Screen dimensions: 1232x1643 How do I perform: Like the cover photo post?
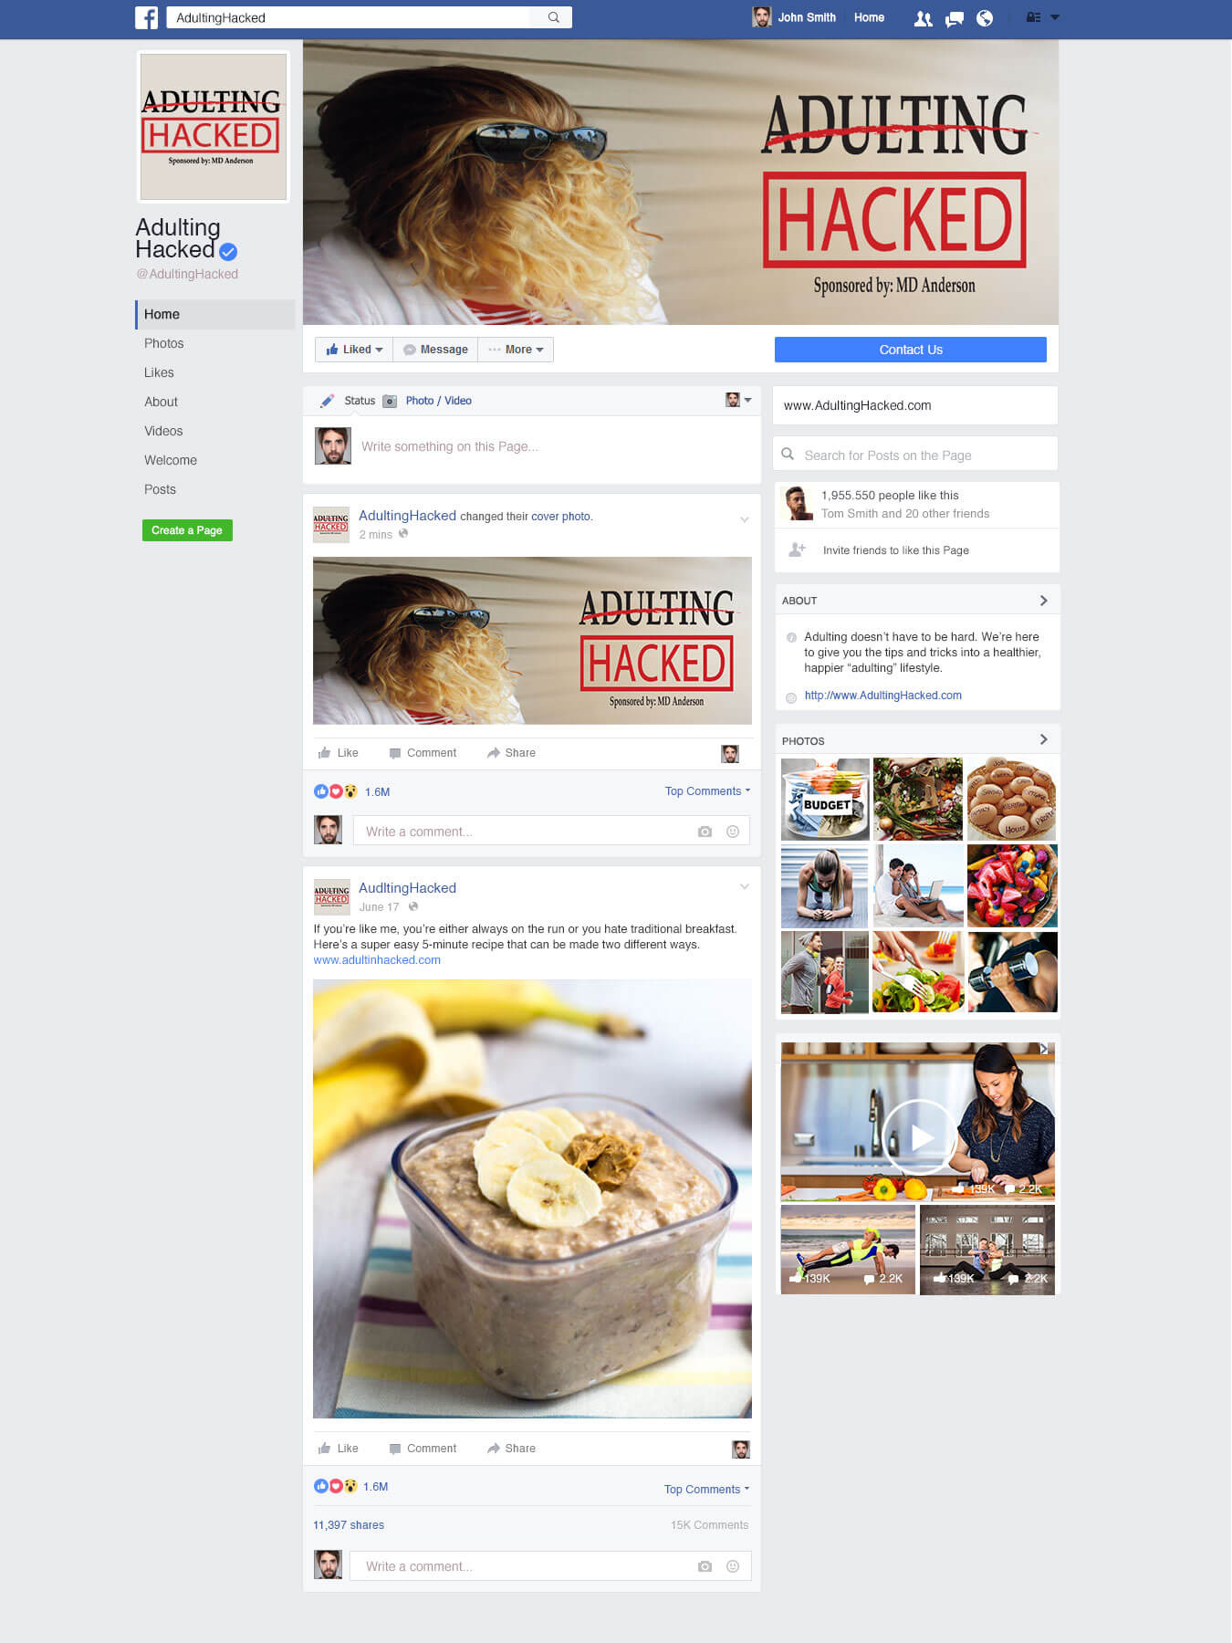(x=338, y=753)
